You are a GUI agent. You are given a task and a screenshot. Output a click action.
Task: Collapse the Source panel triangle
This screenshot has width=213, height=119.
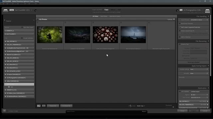4,20
